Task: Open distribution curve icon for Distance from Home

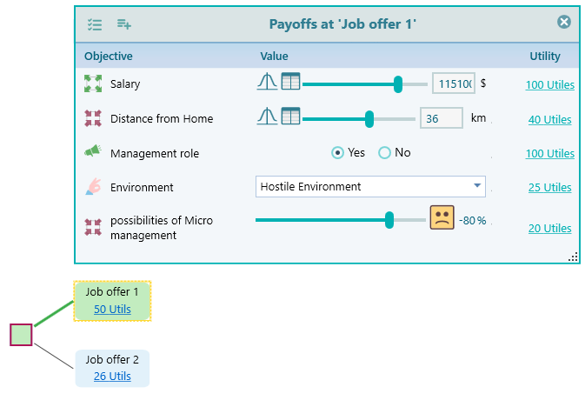Action: pyautogui.click(x=267, y=117)
